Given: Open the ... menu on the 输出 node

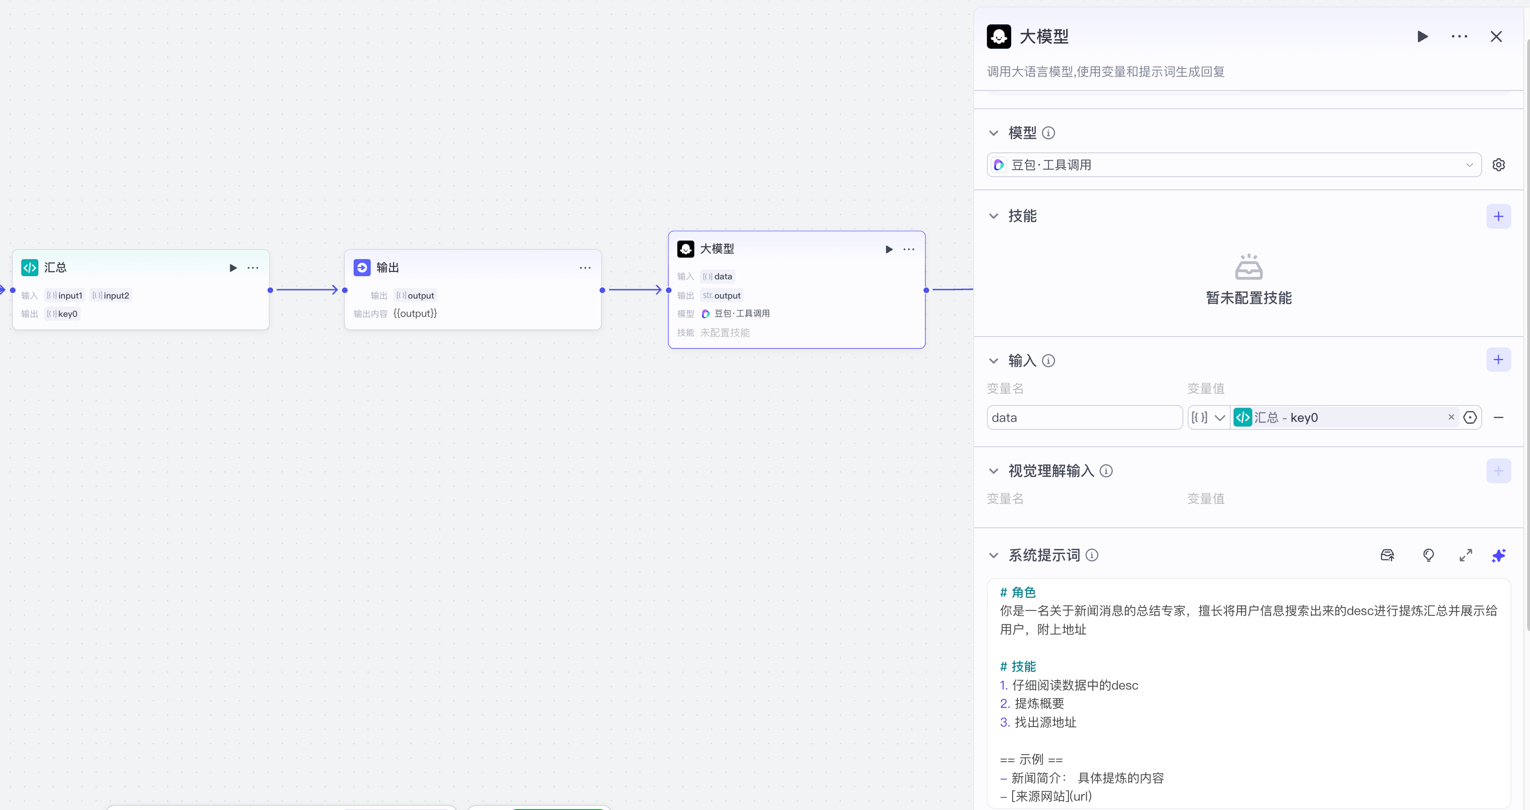Looking at the screenshot, I should (585, 268).
